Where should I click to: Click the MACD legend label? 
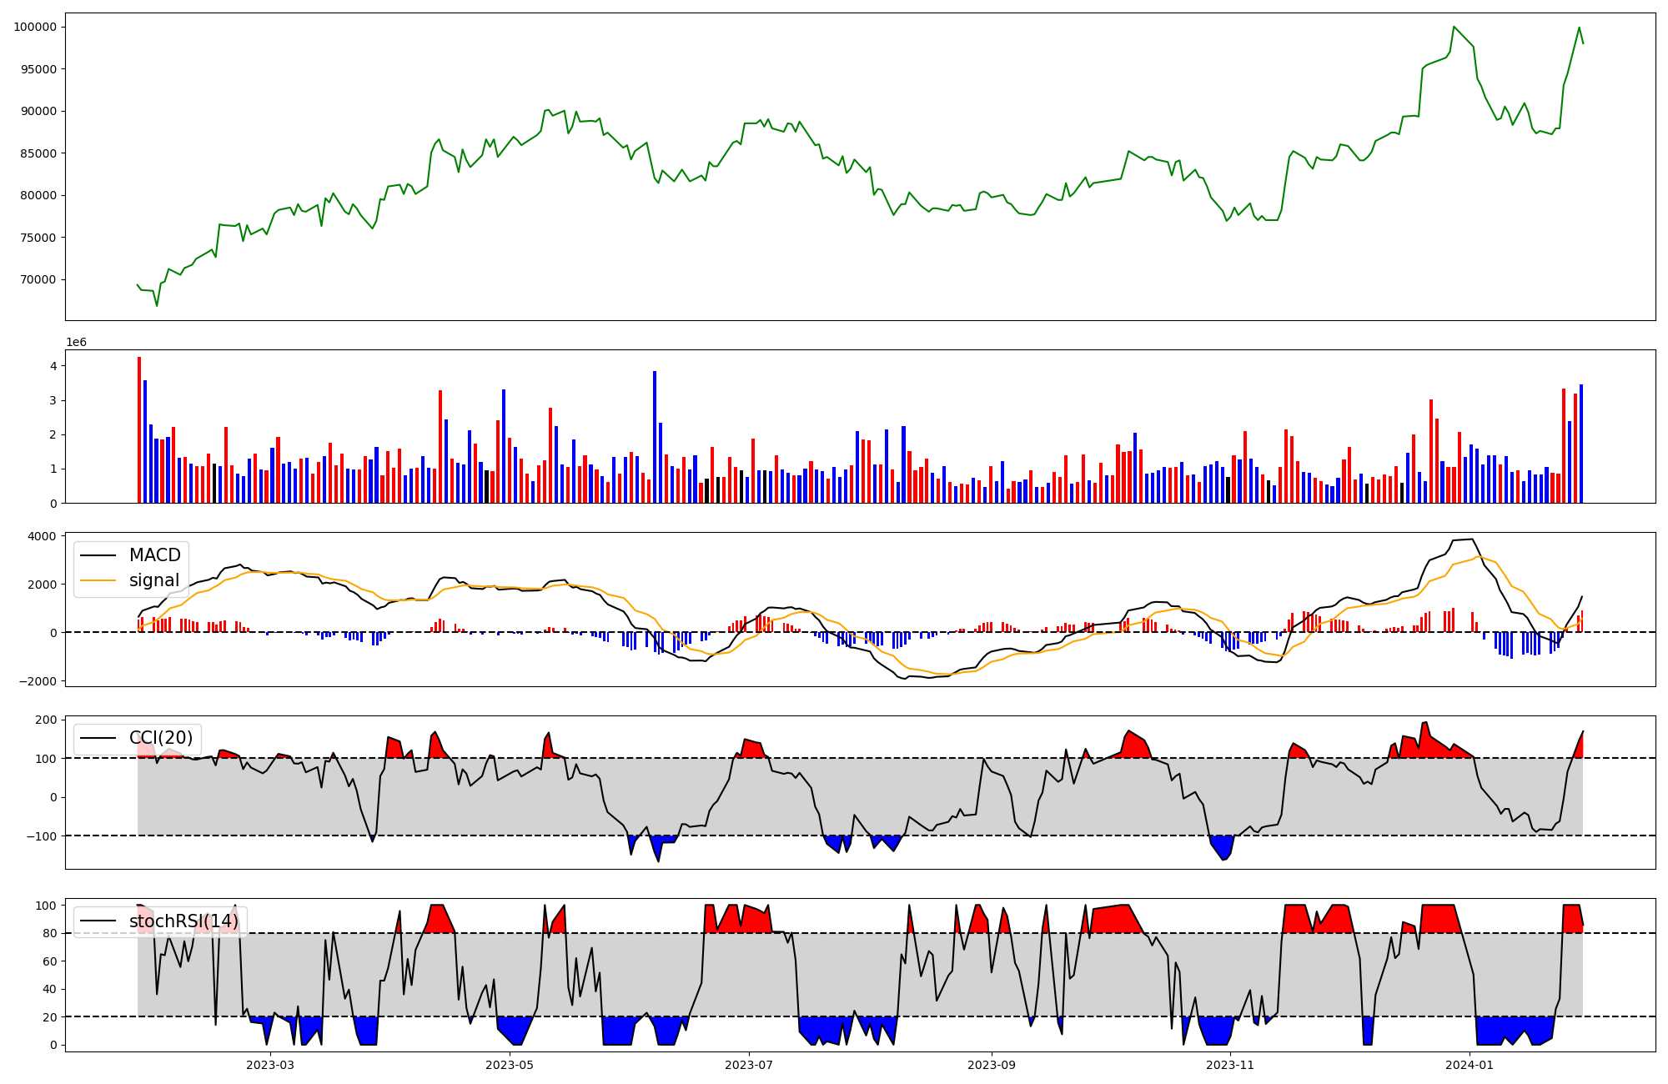coord(154,555)
